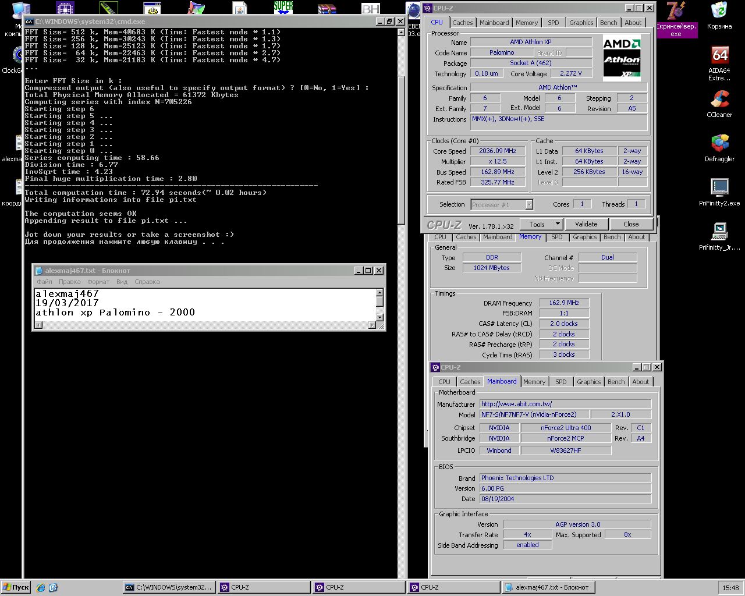Open Graphics tab in bottom CPU-Z window
The width and height of the screenshot is (745, 596).
pyautogui.click(x=589, y=382)
